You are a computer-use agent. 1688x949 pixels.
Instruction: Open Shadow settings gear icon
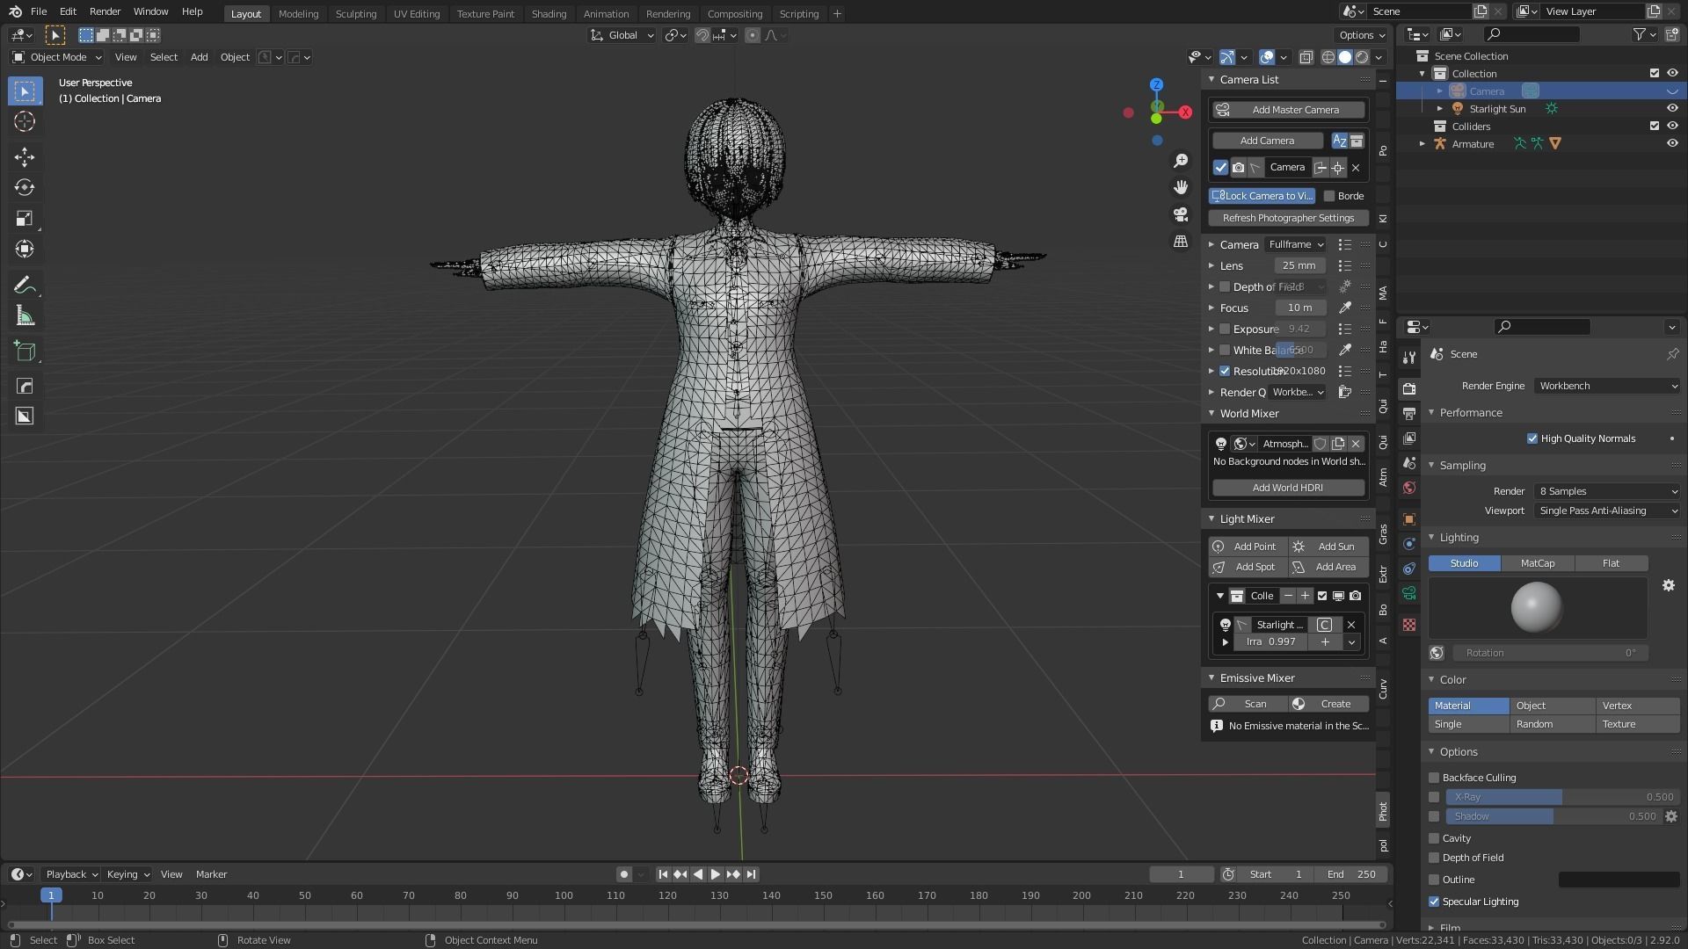click(1671, 816)
